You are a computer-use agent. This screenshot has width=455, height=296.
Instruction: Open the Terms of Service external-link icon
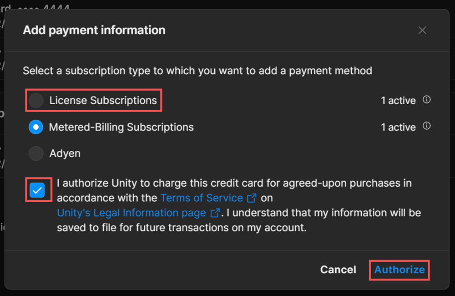[252, 198]
